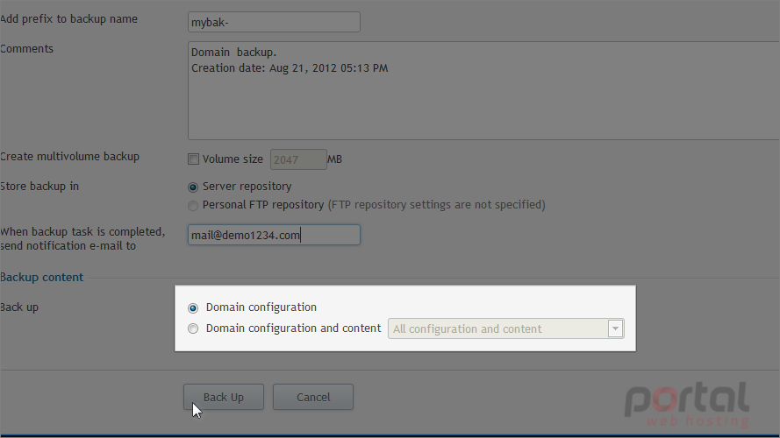Click the FTP repository settings not specified note
The height and width of the screenshot is (438, 780).
click(x=437, y=205)
